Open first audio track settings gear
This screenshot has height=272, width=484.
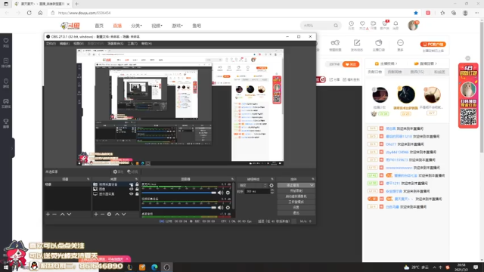coord(228,193)
